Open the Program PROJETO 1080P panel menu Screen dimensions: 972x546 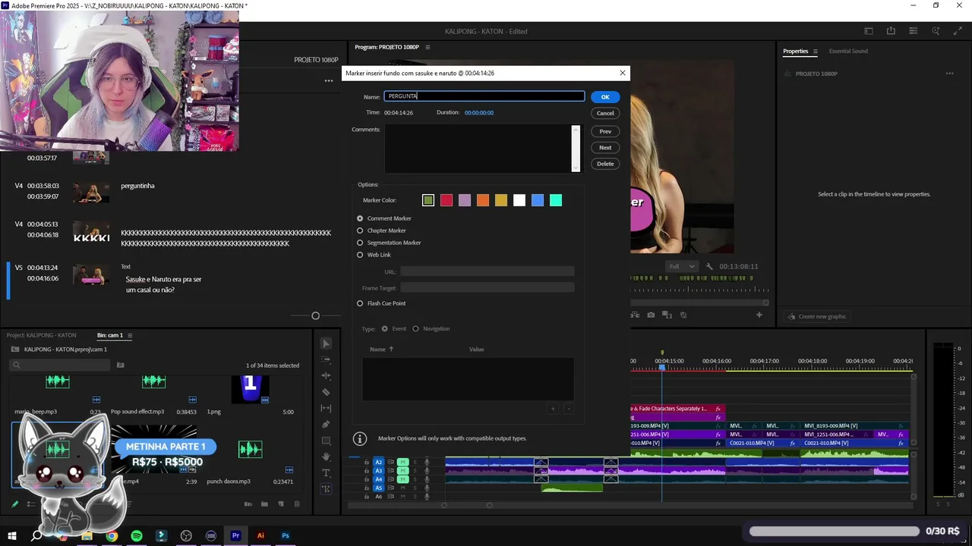pyautogui.click(x=428, y=47)
